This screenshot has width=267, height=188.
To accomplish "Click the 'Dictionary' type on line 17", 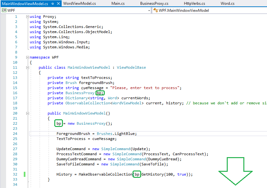I will pyautogui.click(x=77, y=98).
